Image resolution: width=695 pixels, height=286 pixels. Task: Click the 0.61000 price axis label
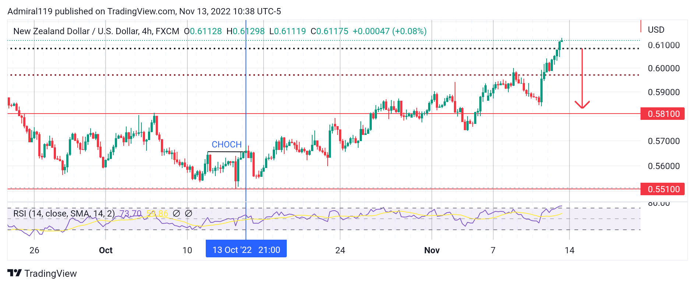click(x=664, y=45)
